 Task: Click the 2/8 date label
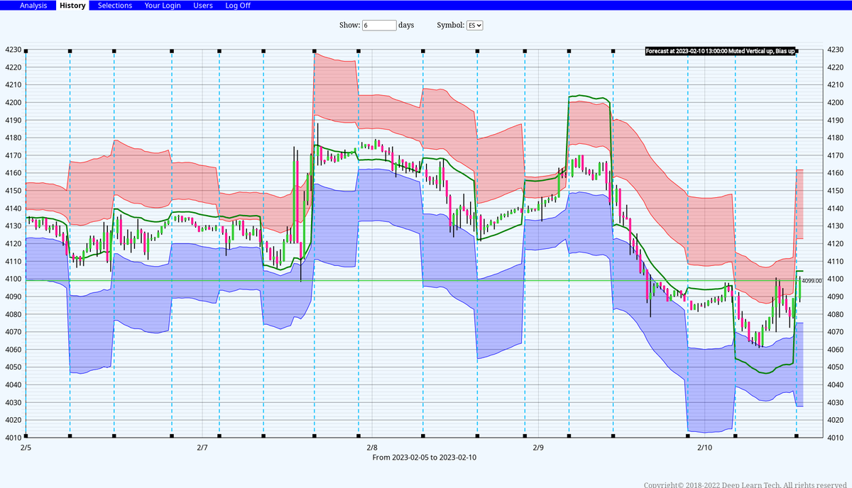click(372, 448)
